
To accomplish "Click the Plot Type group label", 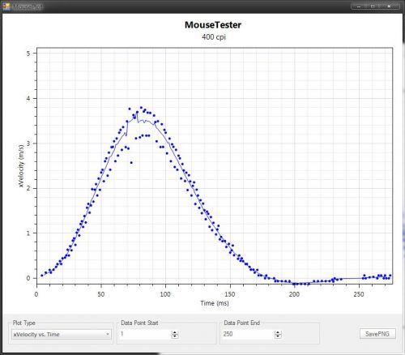I will [x=24, y=323].
